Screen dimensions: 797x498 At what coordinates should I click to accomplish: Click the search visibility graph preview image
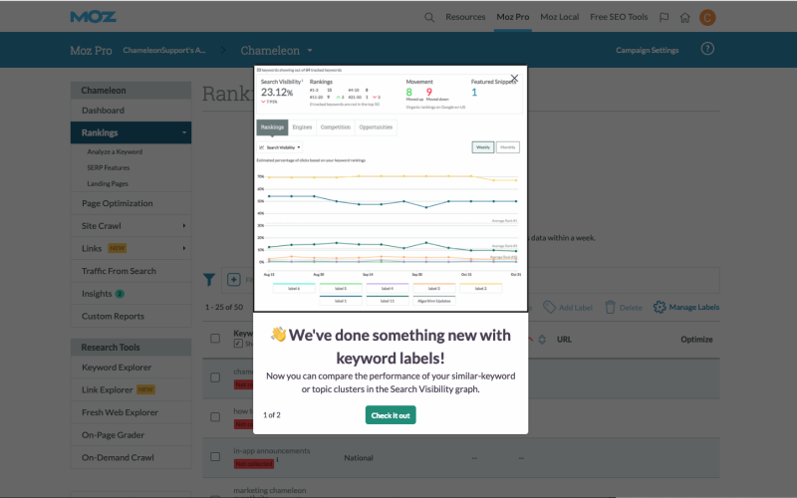tap(391, 188)
